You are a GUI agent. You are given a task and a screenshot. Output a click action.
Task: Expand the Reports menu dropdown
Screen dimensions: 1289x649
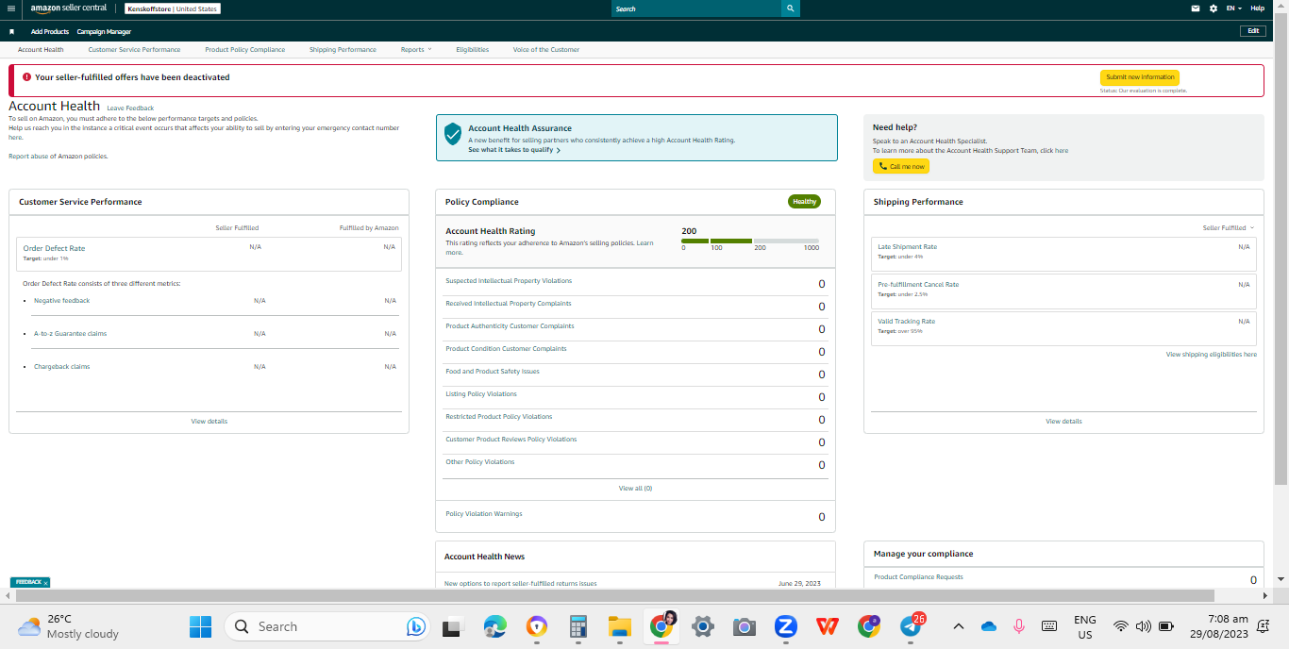pos(416,49)
